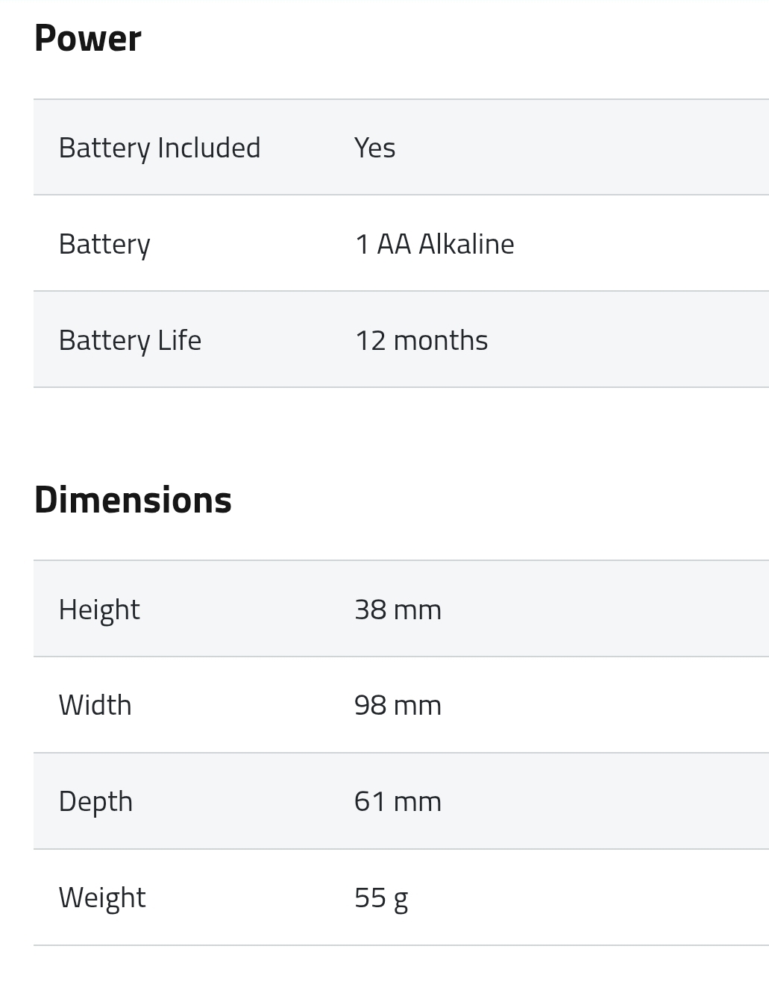This screenshot has width=769, height=996.
Task: Click the Width label
Action: [x=95, y=705]
